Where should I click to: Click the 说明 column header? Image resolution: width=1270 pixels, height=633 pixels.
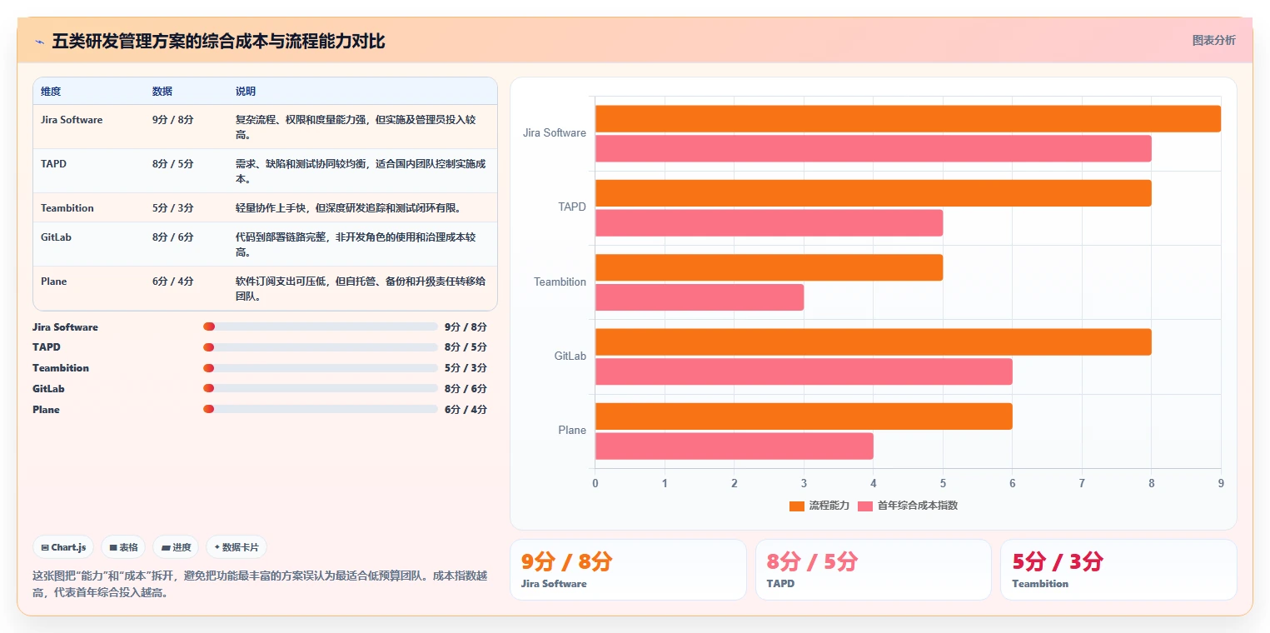point(246,91)
